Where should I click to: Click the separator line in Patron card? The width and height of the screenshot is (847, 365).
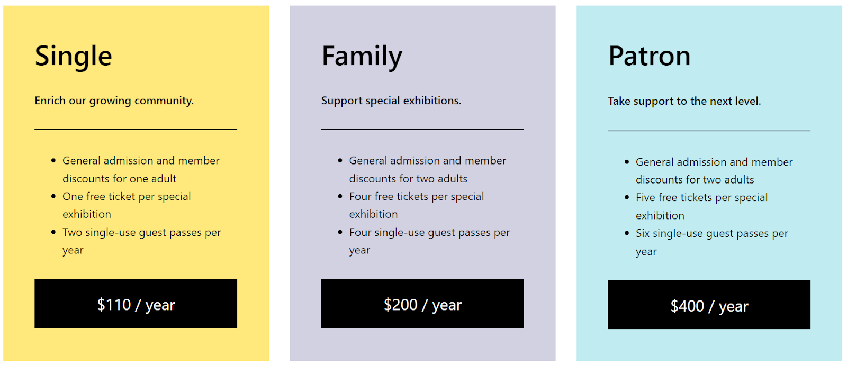click(x=709, y=130)
